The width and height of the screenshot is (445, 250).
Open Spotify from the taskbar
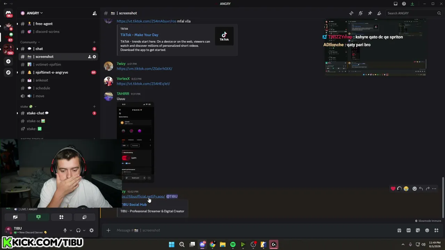(x=233, y=244)
